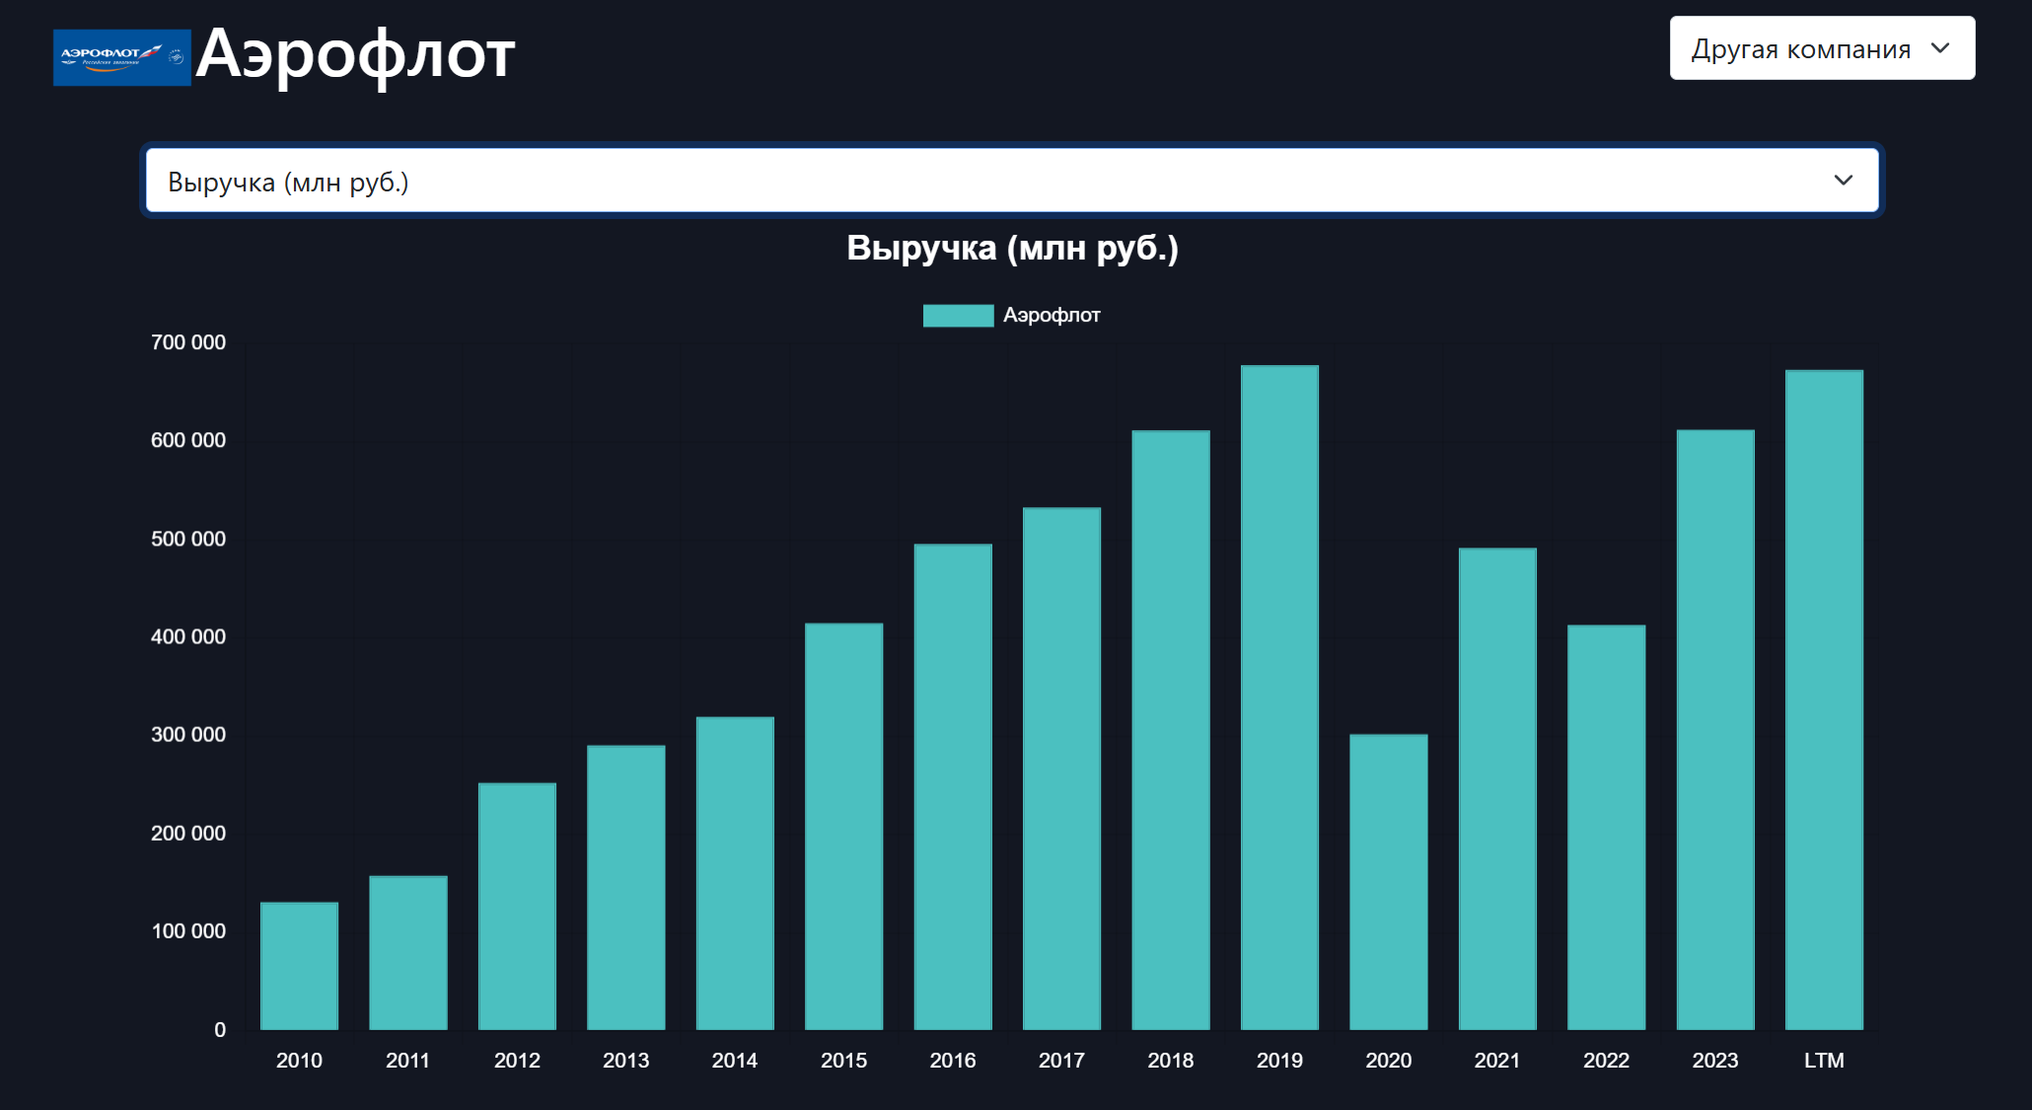
Task: Select the 2017 revenue bar
Action: point(1061,769)
